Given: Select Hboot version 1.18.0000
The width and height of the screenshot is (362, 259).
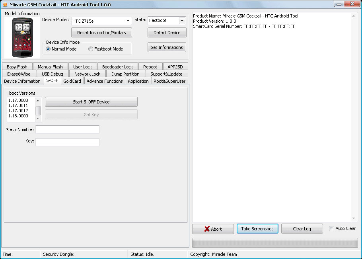Looking at the screenshot, I should tap(18, 116).
